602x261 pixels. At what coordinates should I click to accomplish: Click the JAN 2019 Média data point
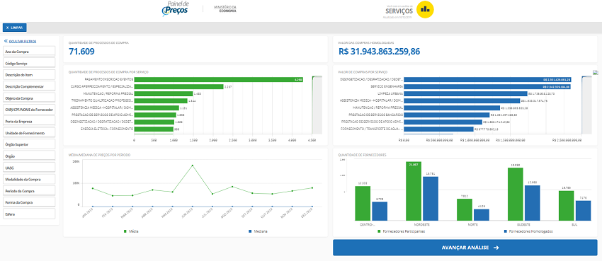point(93,189)
